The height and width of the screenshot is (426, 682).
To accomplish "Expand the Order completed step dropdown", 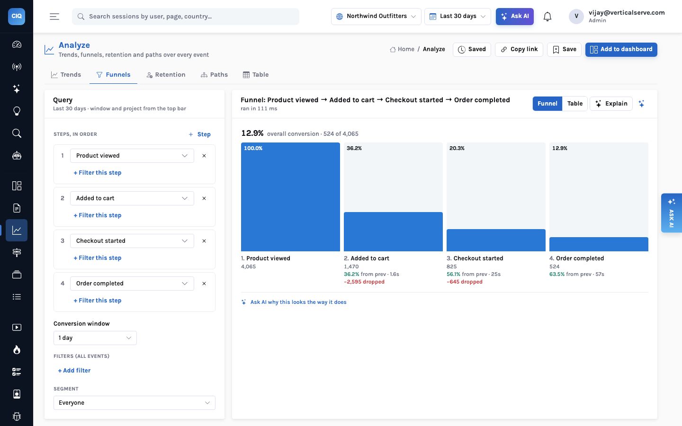I will pyautogui.click(x=132, y=284).
